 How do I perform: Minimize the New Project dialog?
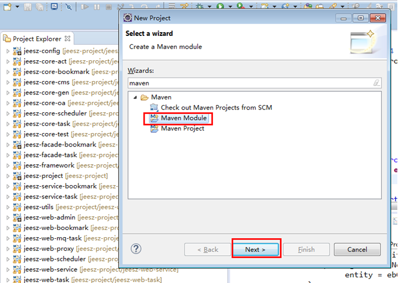click(x=343, y=18)
